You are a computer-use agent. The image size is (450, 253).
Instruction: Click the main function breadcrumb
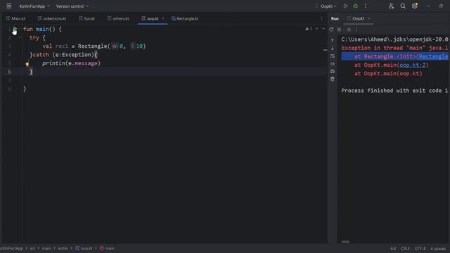(107, 248)
